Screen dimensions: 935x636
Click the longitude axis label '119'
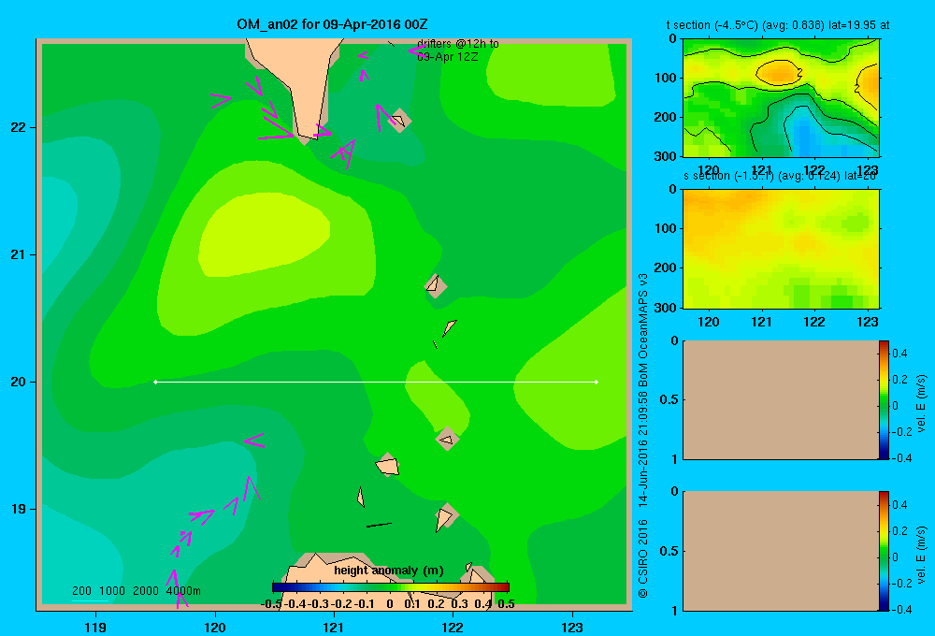pyautogui.click(x=95, y=627)
